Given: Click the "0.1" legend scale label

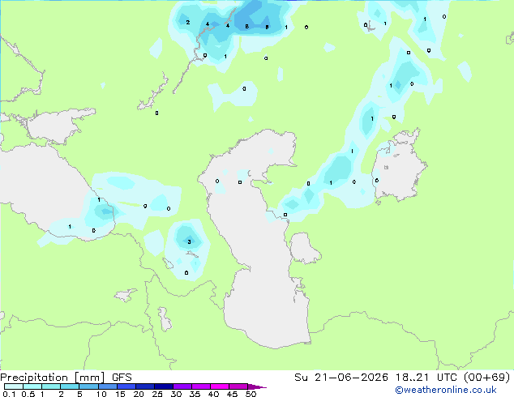Looking at the screenshot, I should coord(9,394).
